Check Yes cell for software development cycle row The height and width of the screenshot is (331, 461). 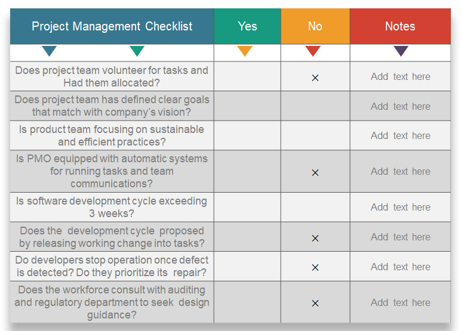(247, 207)
